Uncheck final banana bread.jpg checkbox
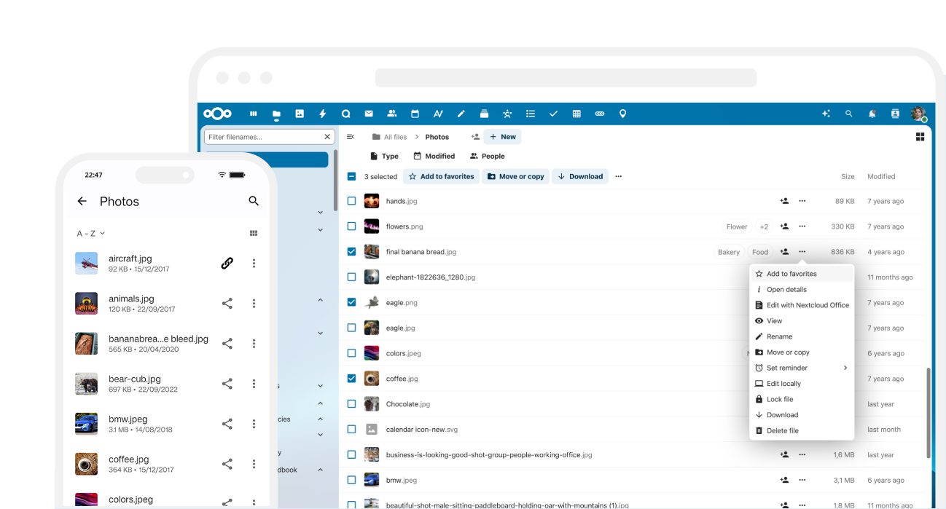Screen dimensions: 946x509 pyautogui.click(x=351, y=252)
